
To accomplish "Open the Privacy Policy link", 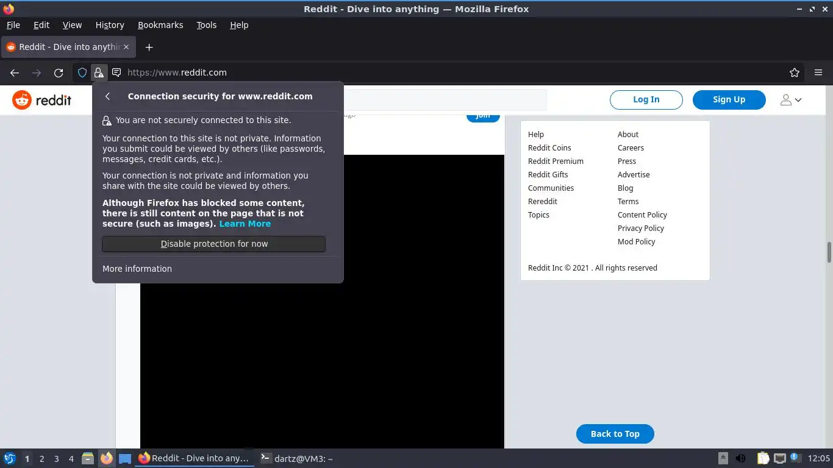I will (641, 229).
